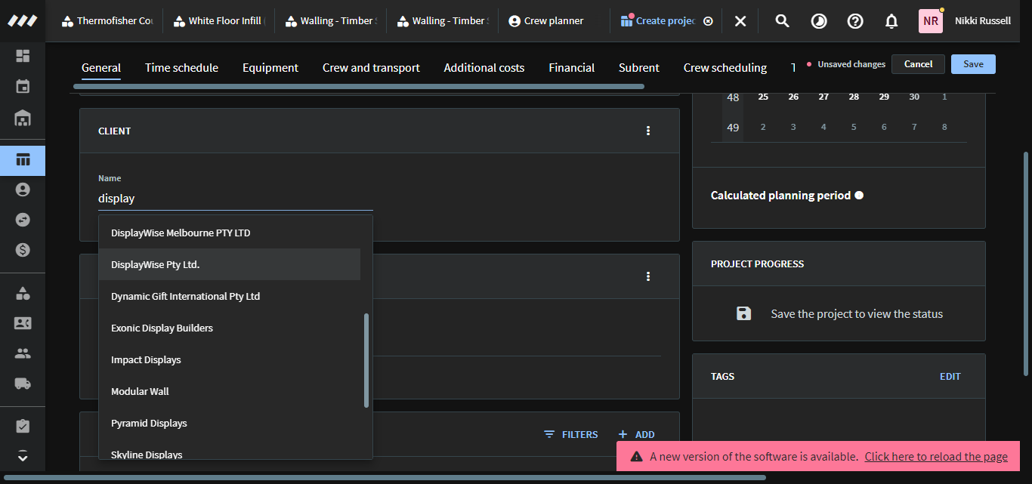Image resolution: width=1032 pixels, height=484 pixels.
Task: Open the warehouse icon in sidebar
Action: tap(23, 118)
